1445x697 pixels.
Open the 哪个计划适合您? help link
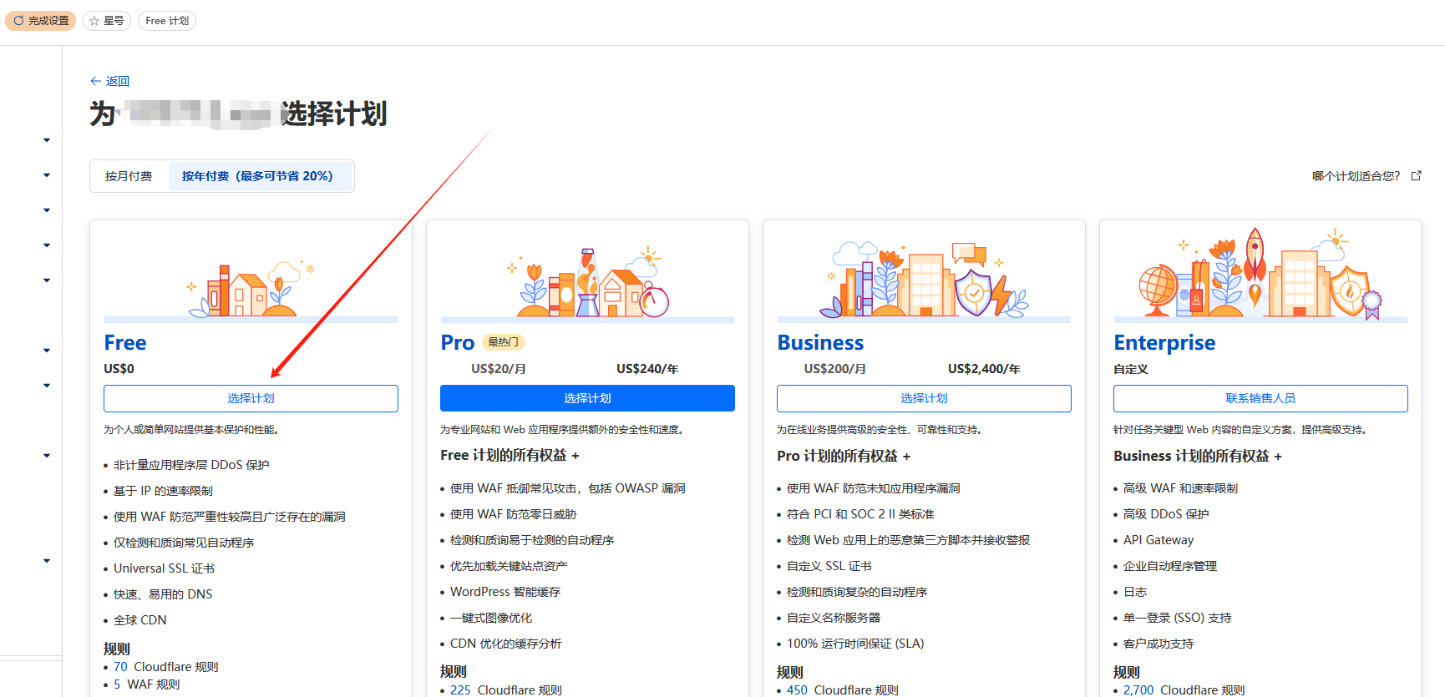click(x=1356, y=176)
